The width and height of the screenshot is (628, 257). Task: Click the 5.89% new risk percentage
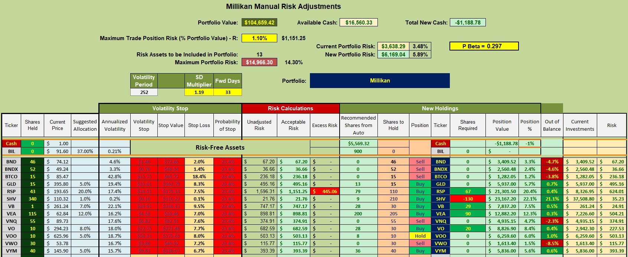pyautogui.click(x=420, y=55)
